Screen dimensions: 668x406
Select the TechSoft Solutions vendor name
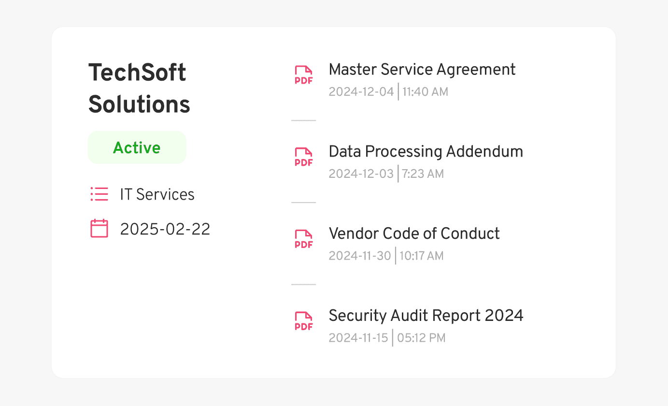139,88
